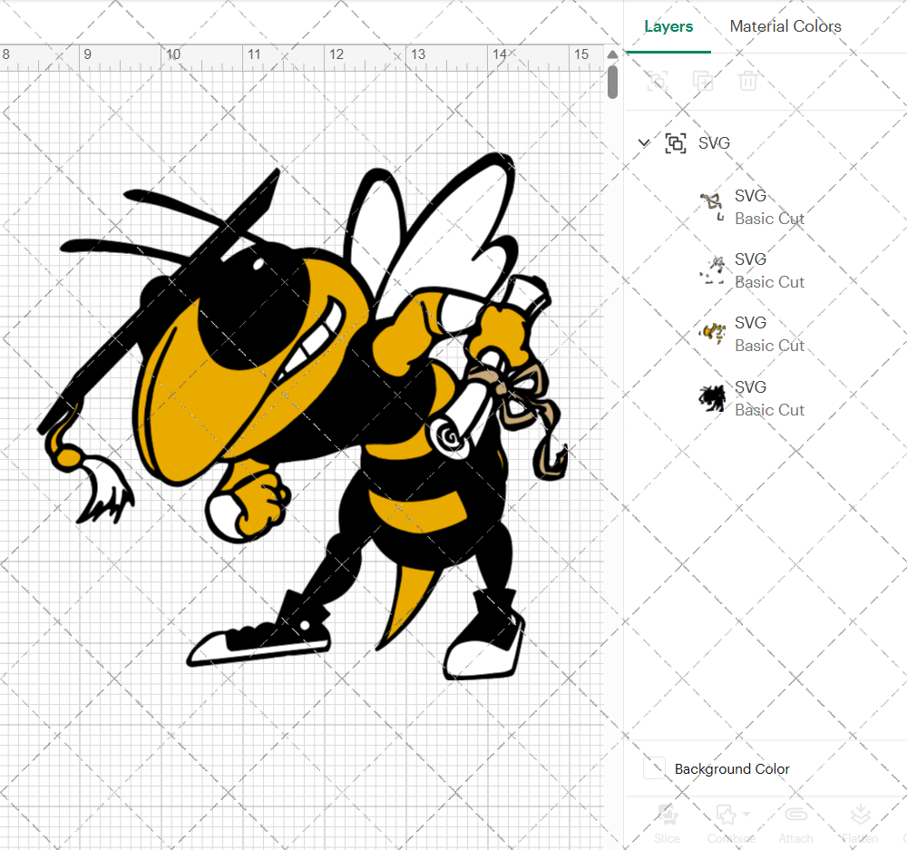Image resolution: width=907 pixels, height=850 pixels.
Task: Select the gold layer thumbnail
Action: click(712, 334)
